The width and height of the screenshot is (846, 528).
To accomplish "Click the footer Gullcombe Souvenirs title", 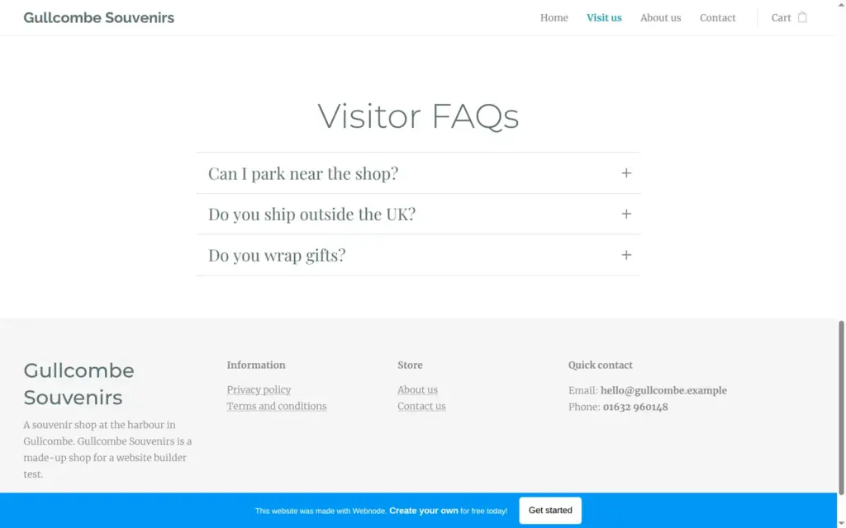I will coord(78,384).
